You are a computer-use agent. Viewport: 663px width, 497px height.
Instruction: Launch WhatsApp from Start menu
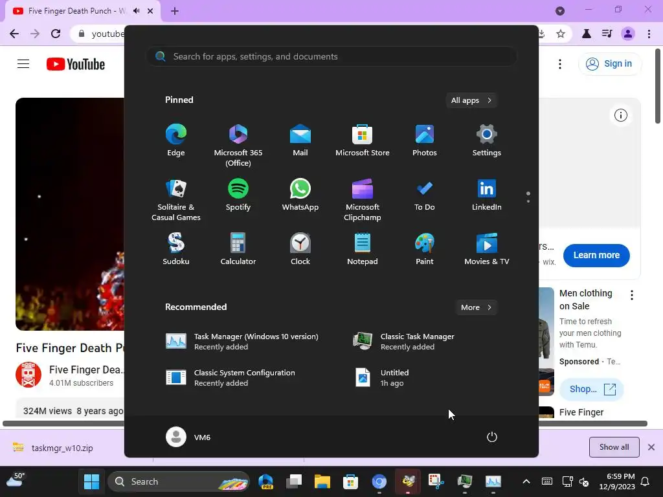(x=300, y=195)
